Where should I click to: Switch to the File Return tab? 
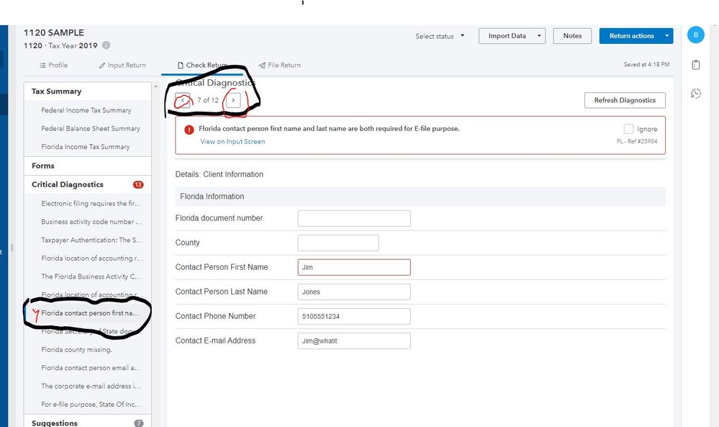coord(279,65)
